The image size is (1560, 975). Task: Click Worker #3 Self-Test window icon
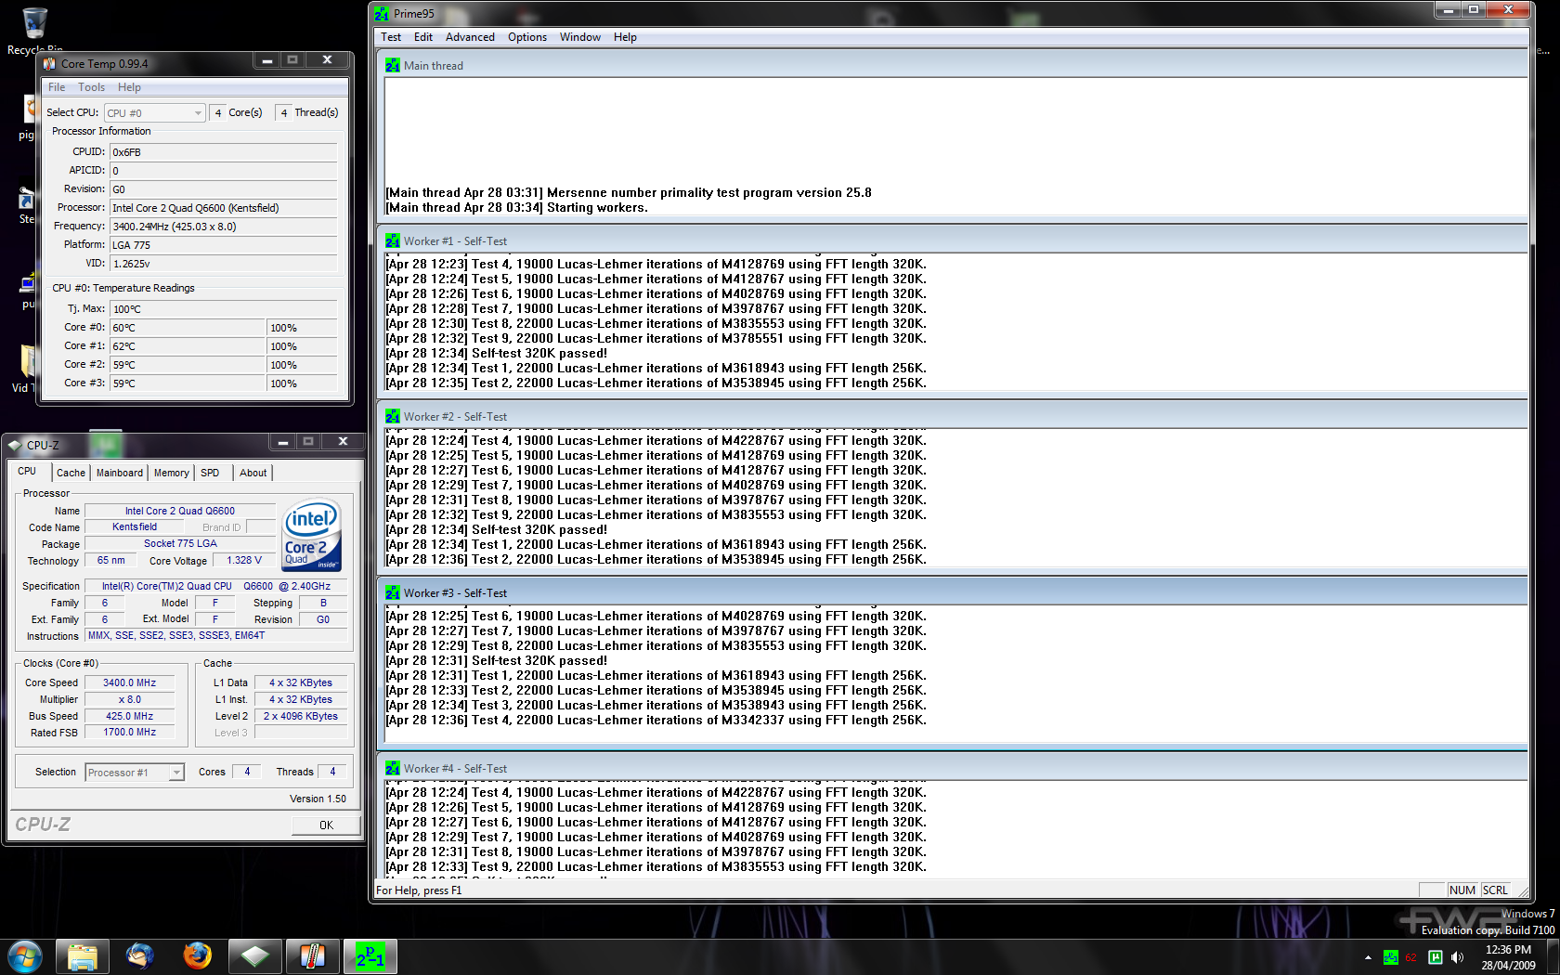pyautogui.click(x=393, y=592)
